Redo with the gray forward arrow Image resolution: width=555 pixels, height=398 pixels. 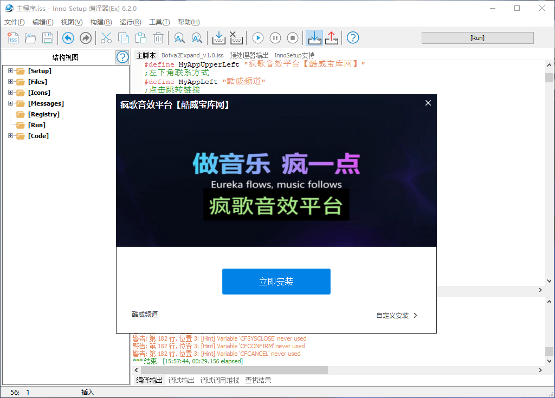pyautogui.click(x=86, y=38)
